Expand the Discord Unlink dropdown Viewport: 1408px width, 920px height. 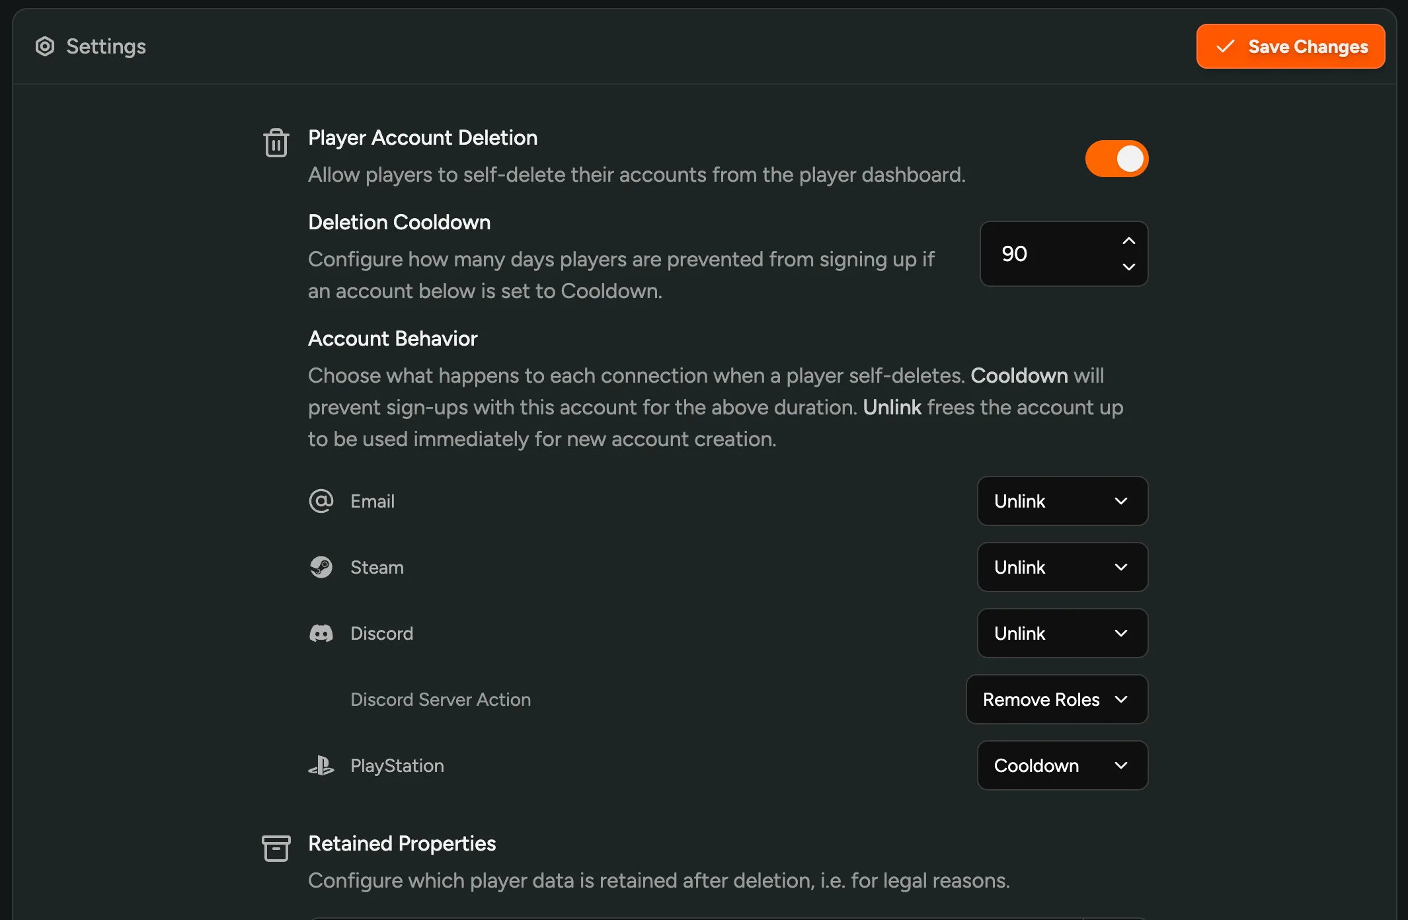tap(1062, 633)
